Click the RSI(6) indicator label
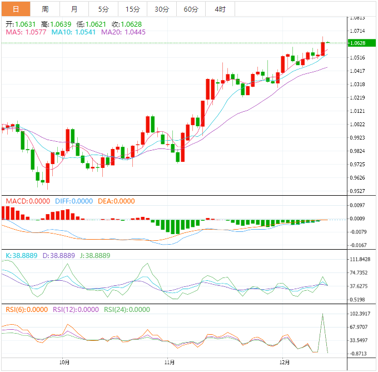378x372 pixels. (x=27, y=310)
